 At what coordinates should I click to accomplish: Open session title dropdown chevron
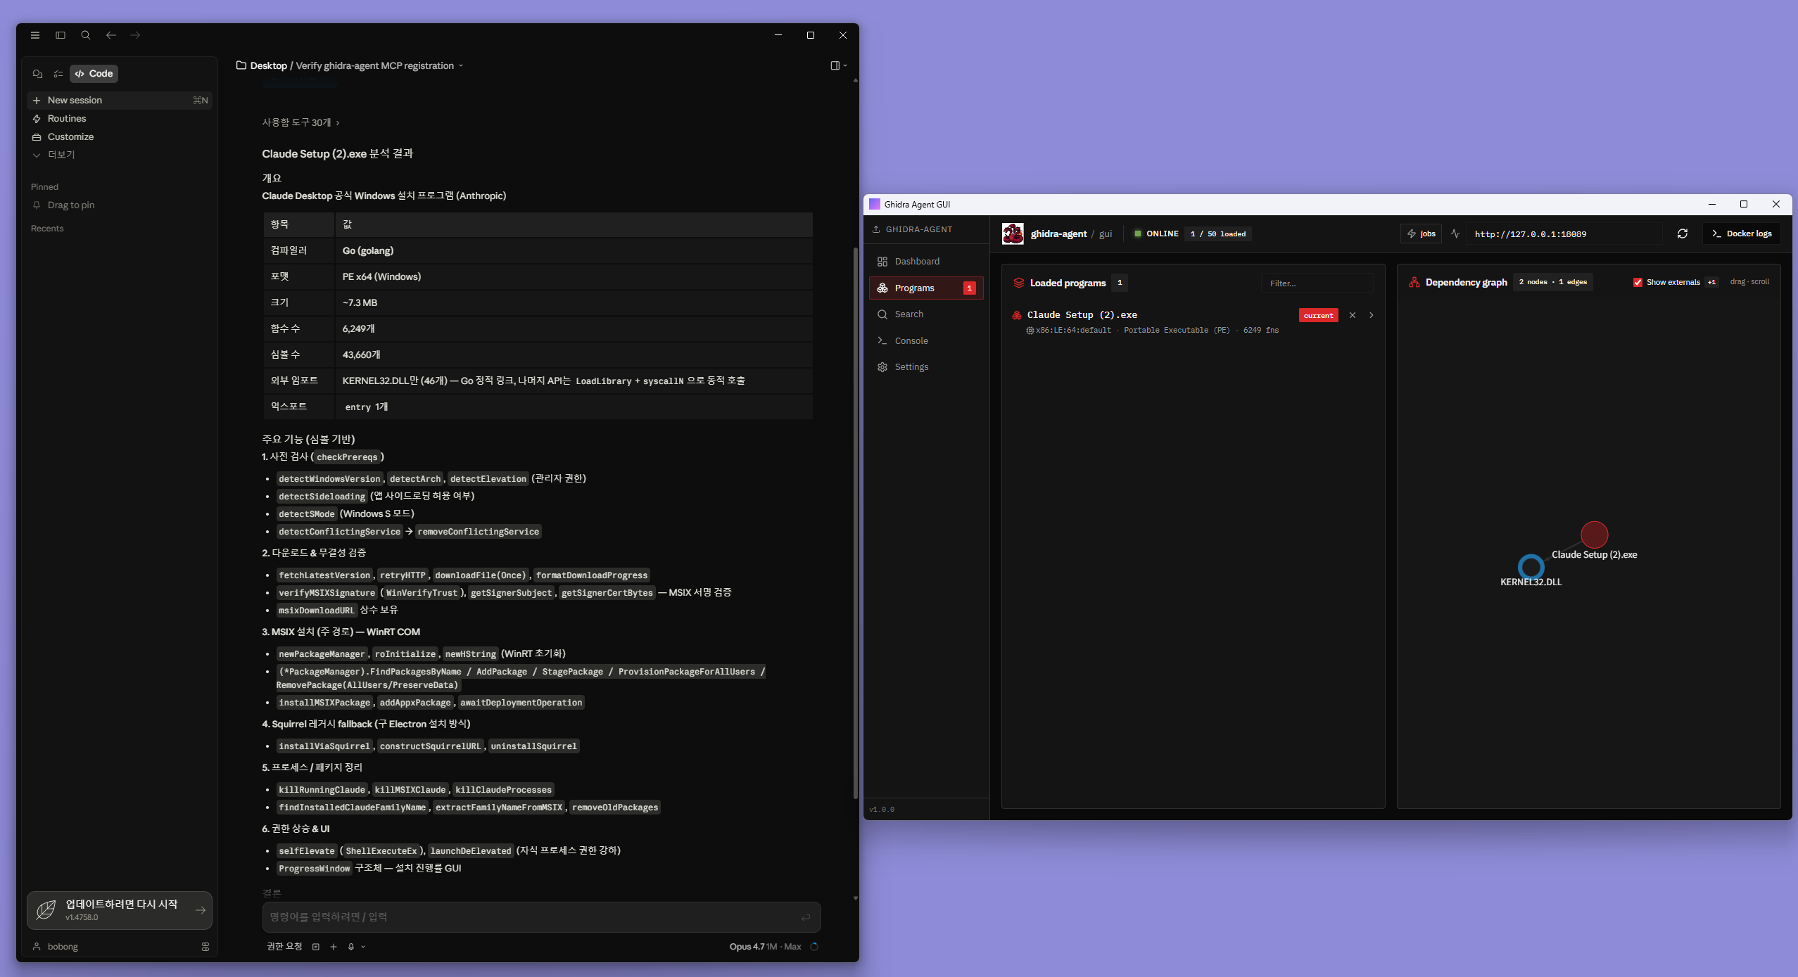(x=461, y=65)
